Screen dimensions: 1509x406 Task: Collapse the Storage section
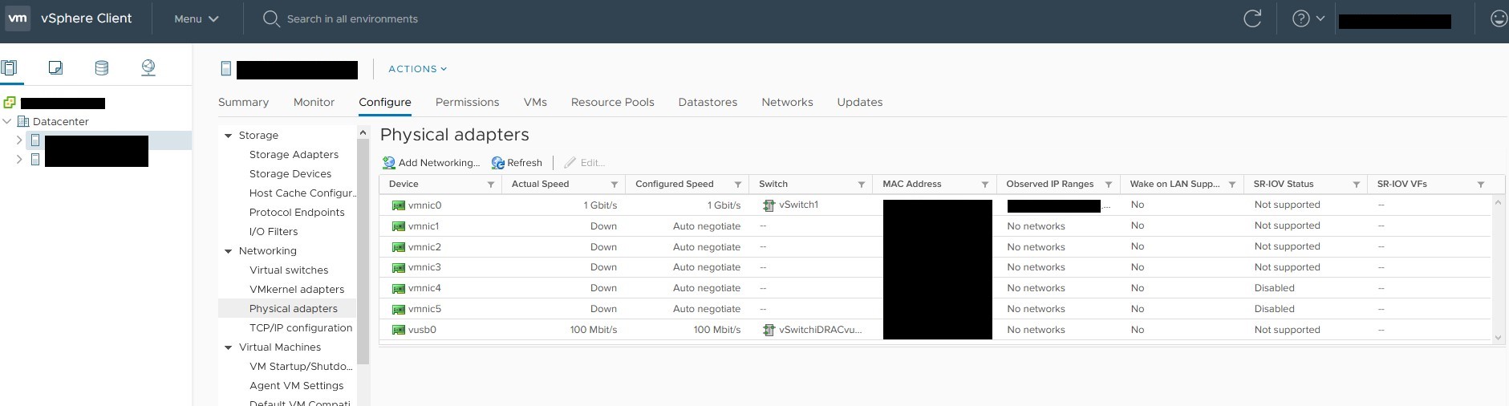tap(229, 136)
